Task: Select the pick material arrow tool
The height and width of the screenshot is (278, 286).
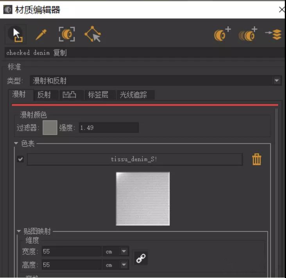Action: (x=16, y=34)
